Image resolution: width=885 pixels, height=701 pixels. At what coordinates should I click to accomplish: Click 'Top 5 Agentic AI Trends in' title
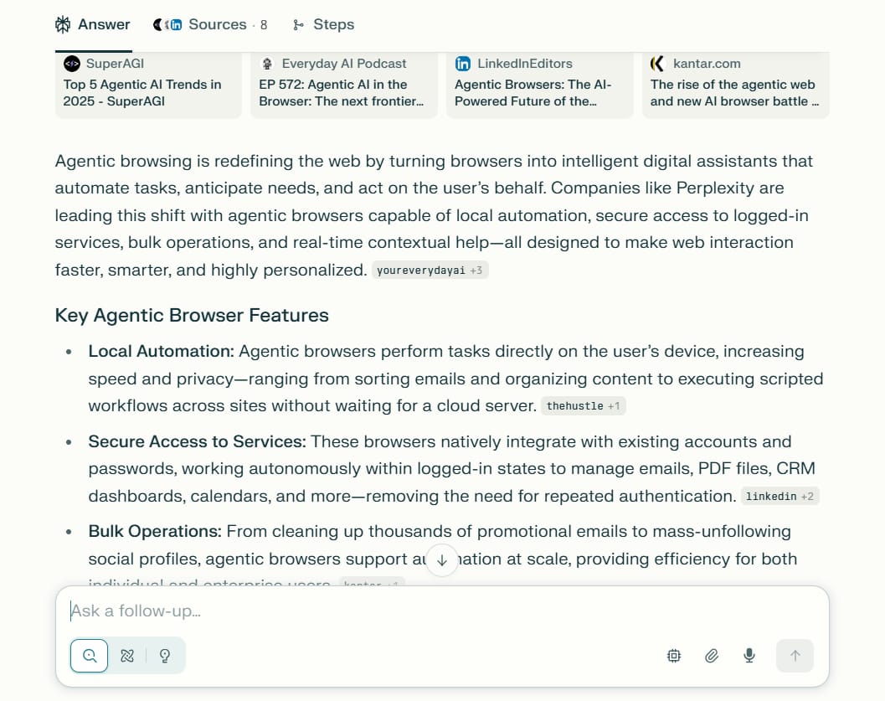click(x=142, y=85)
